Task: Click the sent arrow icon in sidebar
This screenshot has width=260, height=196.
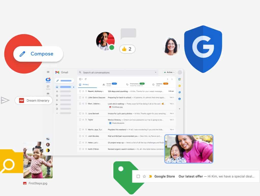Action: coord(57,104)
